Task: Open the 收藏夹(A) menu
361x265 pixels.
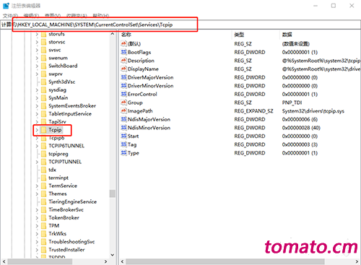Action: pos(77,16)
